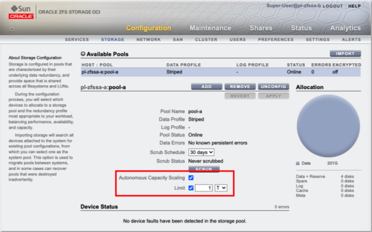Open the Analytics main tab

tap(345, 28)
